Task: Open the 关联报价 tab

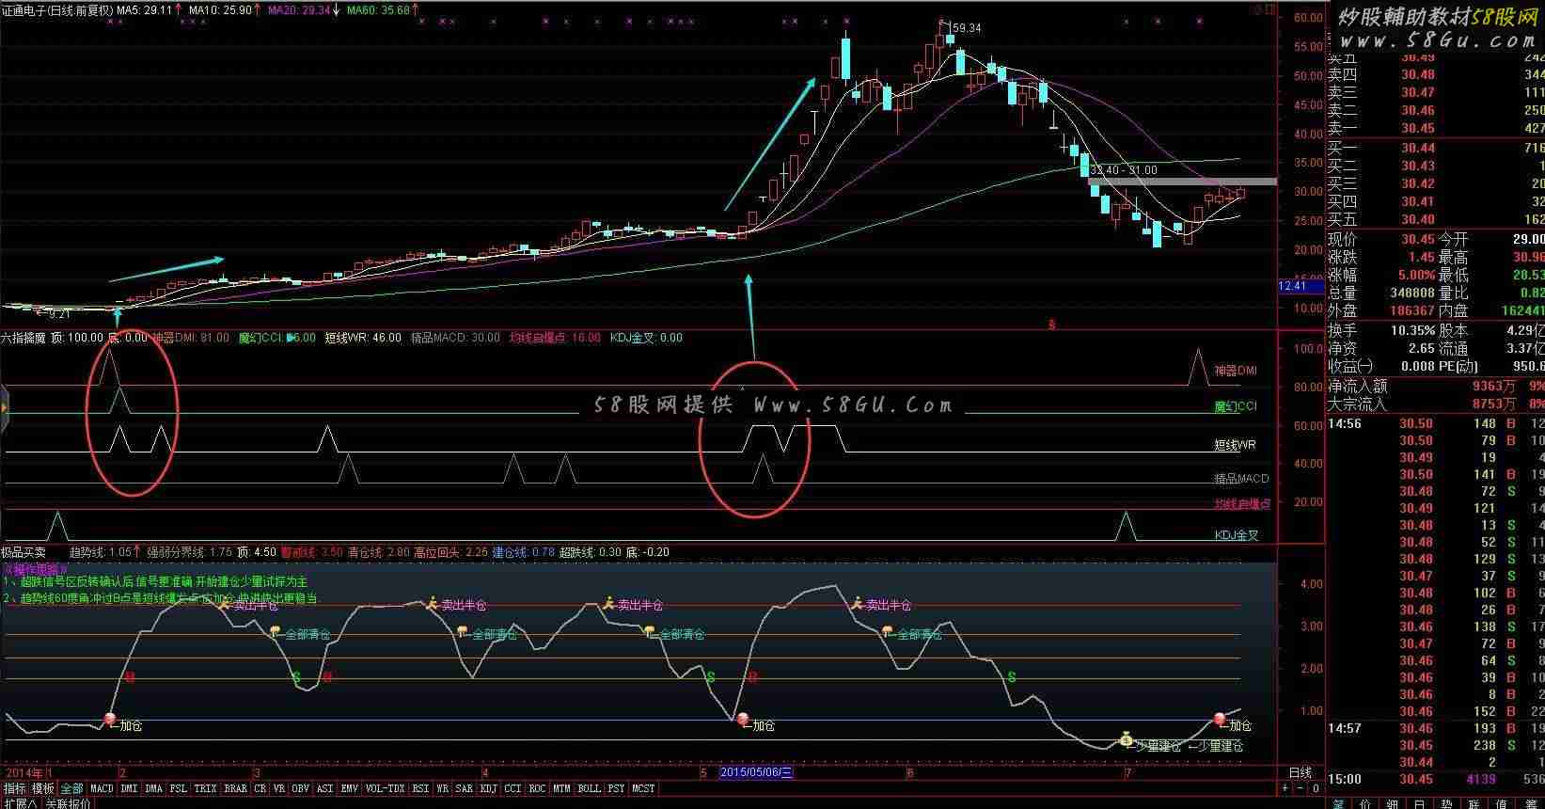Action: pyautogui.click(x=68, y=803)
